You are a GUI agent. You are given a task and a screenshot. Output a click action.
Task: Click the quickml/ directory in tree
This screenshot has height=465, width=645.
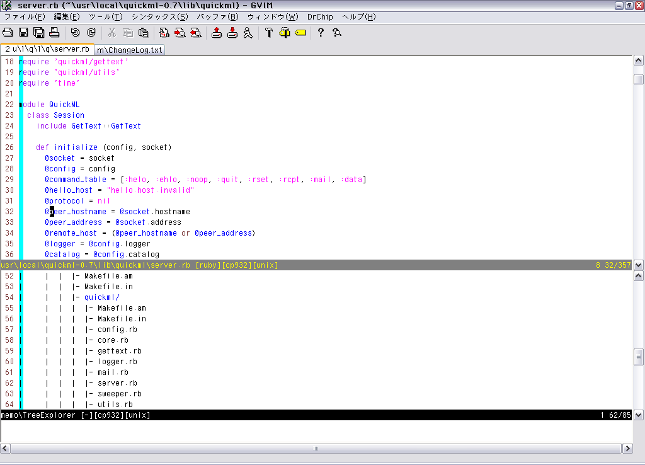(102, 297)
